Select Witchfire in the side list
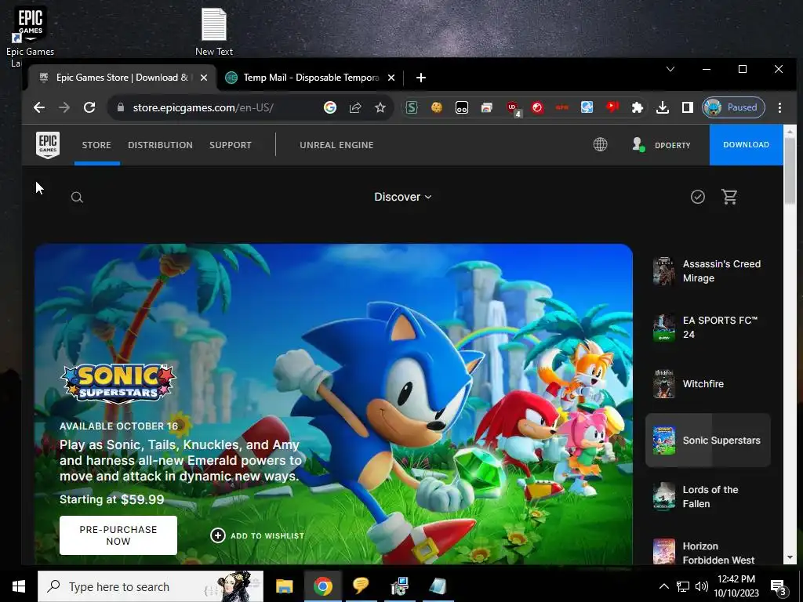Viewport: 803px width, 602px height. coord(708,384)
